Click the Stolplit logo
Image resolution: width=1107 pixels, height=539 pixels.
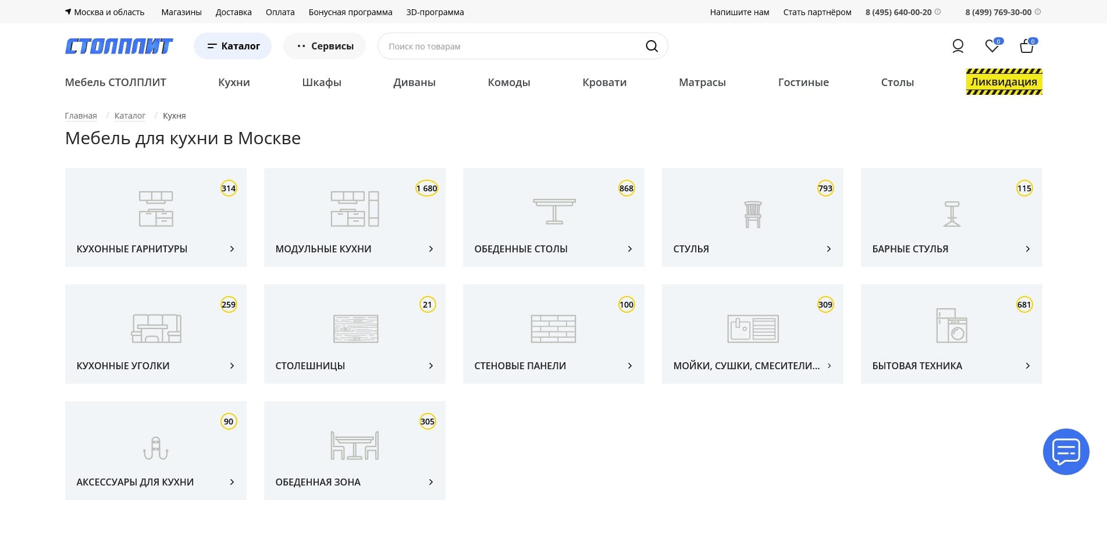[x=119, y=46]
